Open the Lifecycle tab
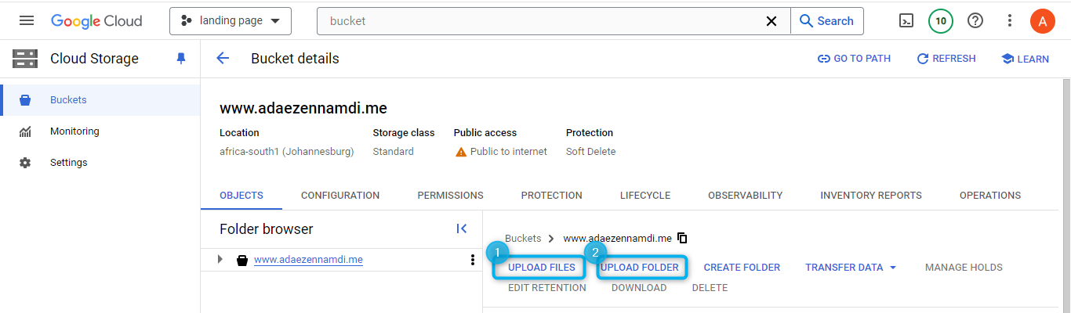 coord(644,196)
